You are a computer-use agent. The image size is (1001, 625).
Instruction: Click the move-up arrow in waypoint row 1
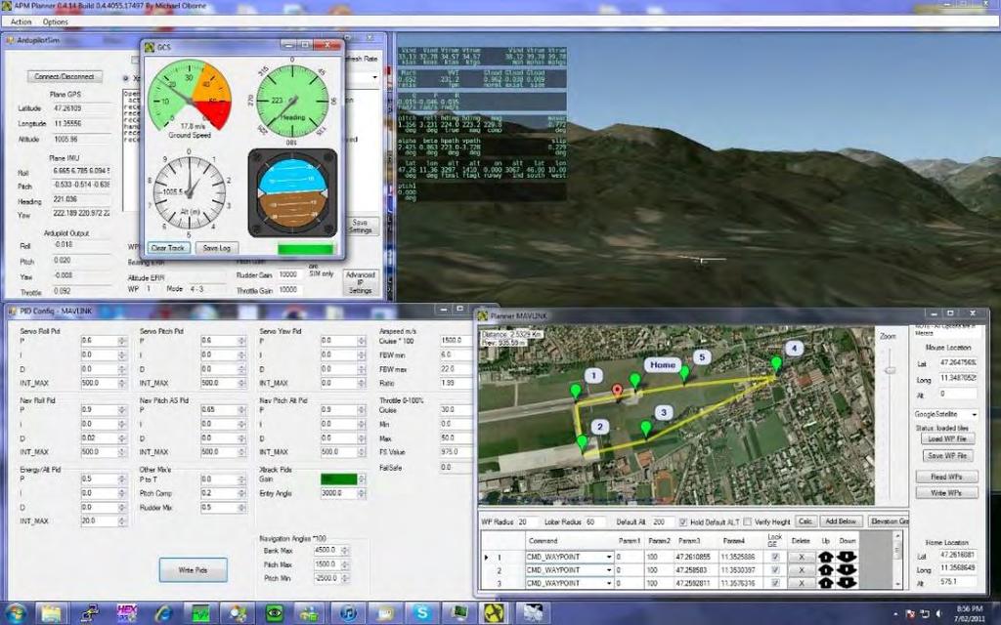(825, 557)
